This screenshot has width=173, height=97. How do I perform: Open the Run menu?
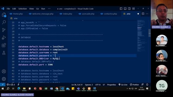[43, 9]
